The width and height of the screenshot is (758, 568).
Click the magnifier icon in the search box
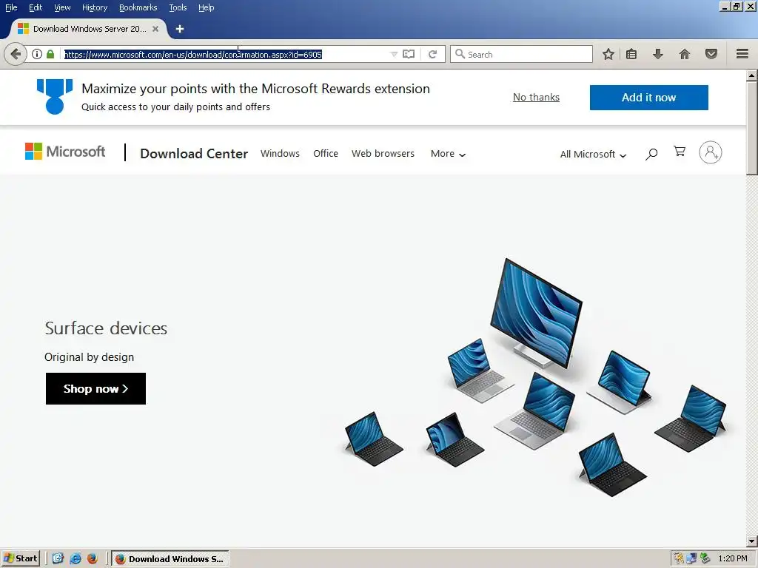click(460, 54)
